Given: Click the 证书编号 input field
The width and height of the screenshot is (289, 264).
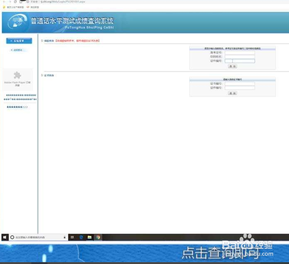Looking at the screenshot, I should click(240, 84).
